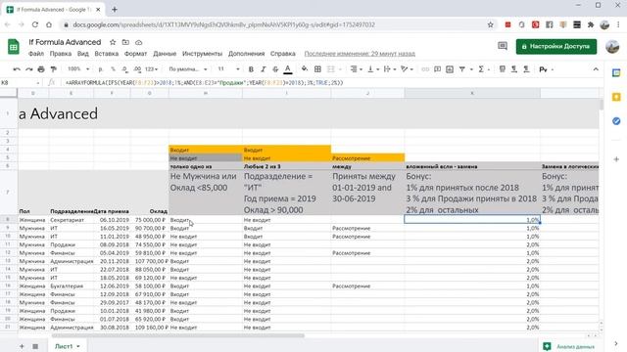
Task: Create a filter with funnel icon
Action: (x=462, y=69)
